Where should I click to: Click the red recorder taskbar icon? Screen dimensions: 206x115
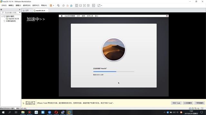click(30, 112)
